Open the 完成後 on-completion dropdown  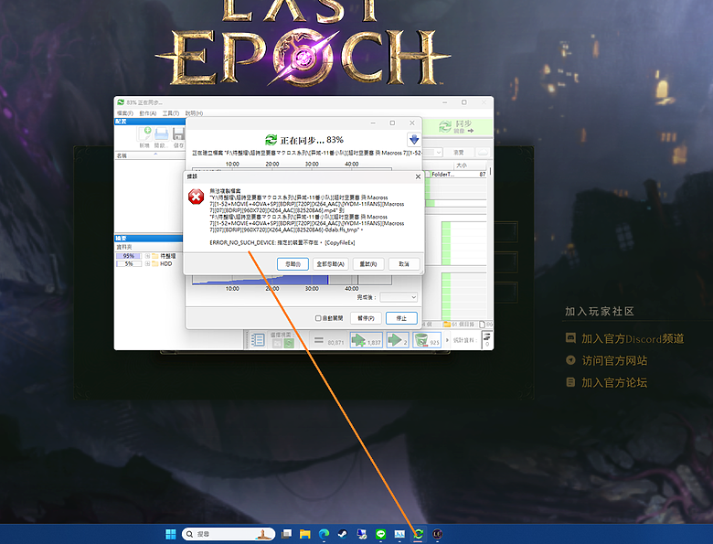tap(399, 297)
